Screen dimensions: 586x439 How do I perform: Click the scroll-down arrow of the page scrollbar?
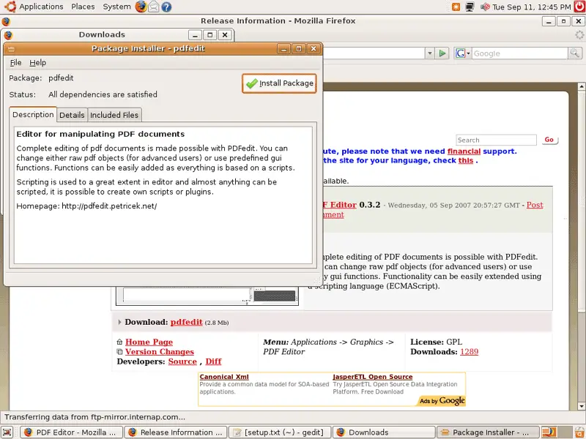click(582, 406)
